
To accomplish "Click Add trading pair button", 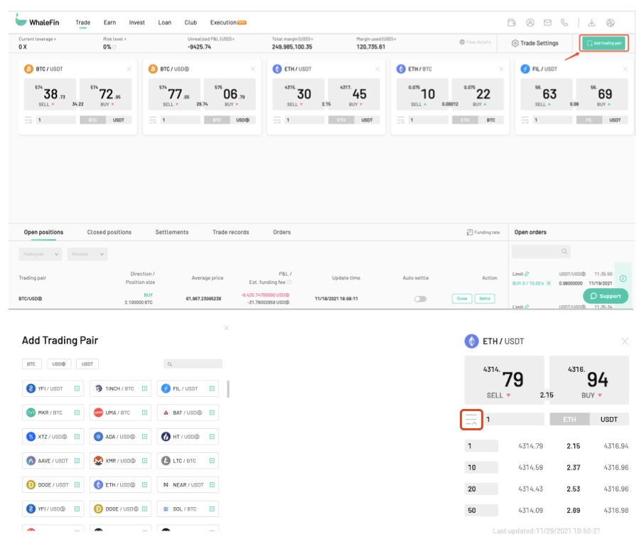I will [604, 43].
